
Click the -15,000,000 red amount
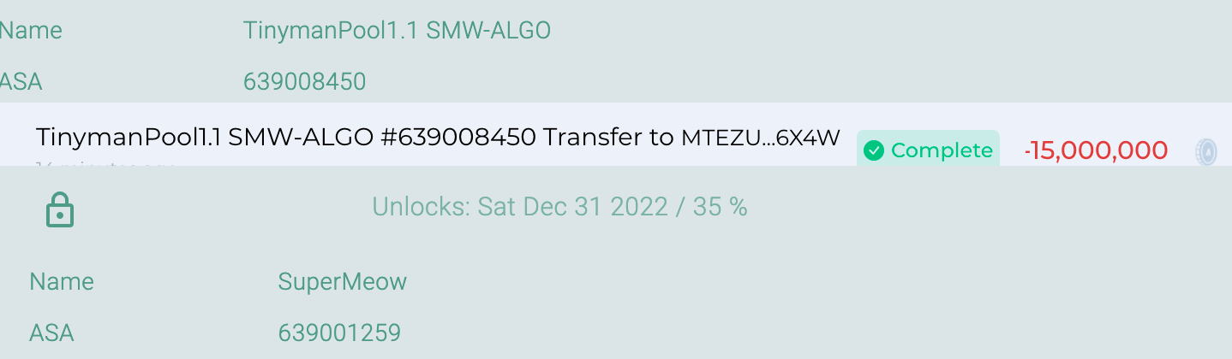pos(1096,150)
